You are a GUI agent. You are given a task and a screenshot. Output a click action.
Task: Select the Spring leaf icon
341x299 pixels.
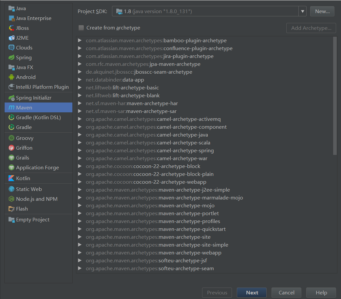[11, 57]
